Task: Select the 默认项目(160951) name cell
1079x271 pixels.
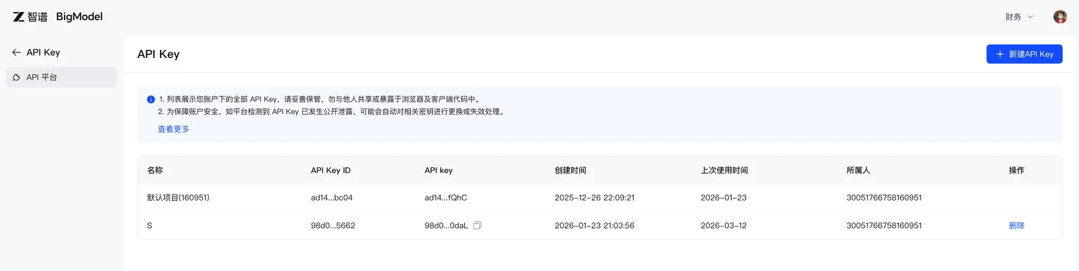Action: tap(178, 198)
